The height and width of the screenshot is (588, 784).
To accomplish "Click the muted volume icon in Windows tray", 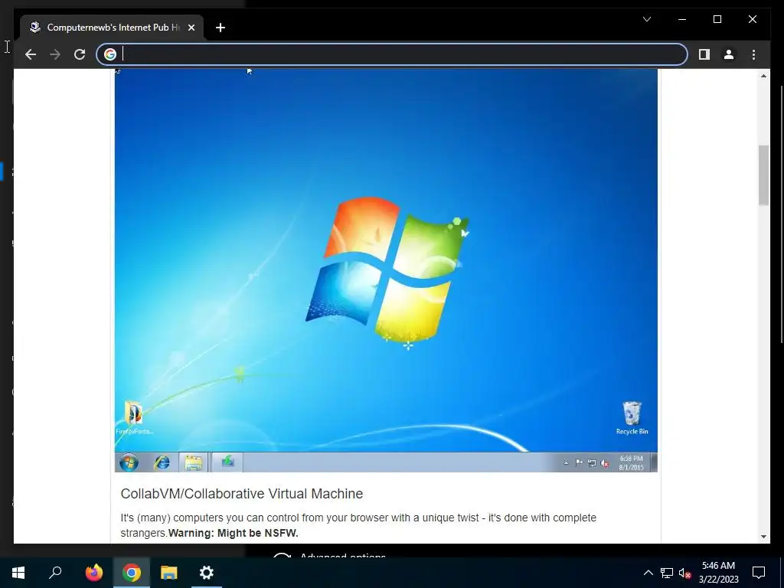I will (x=684, y=573).
